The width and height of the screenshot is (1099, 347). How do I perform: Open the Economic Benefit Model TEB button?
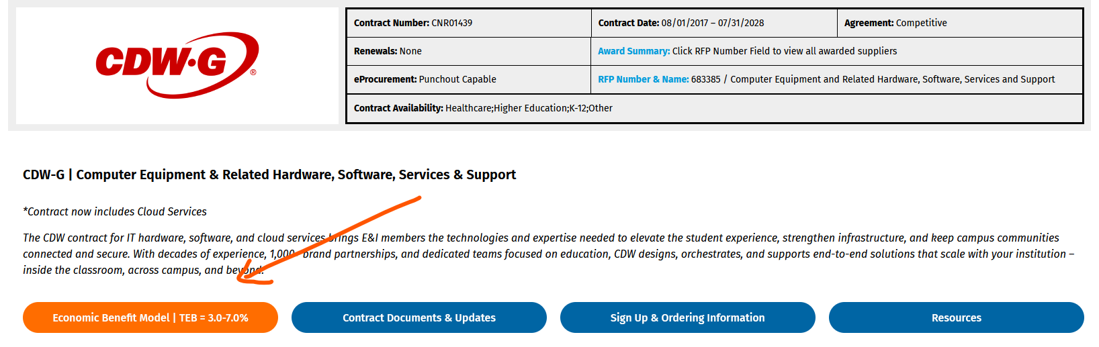coord(150,317)
